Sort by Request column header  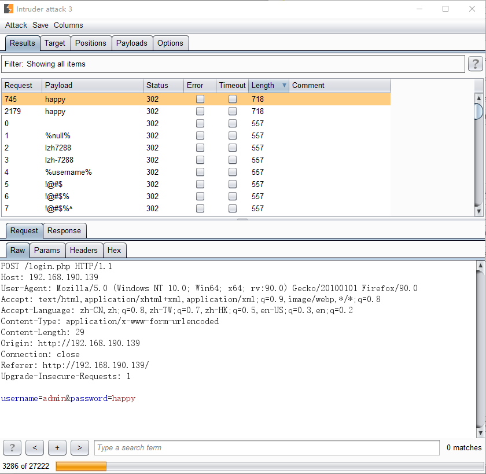22,85
